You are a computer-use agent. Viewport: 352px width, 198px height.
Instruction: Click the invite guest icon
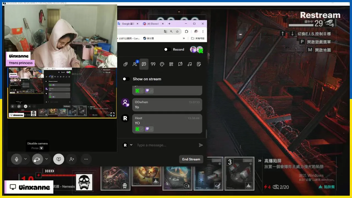coord(72,159)
